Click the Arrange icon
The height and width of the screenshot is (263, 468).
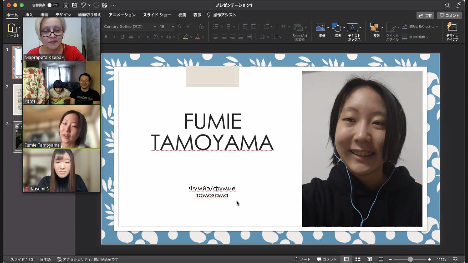[x=374, y=28]
